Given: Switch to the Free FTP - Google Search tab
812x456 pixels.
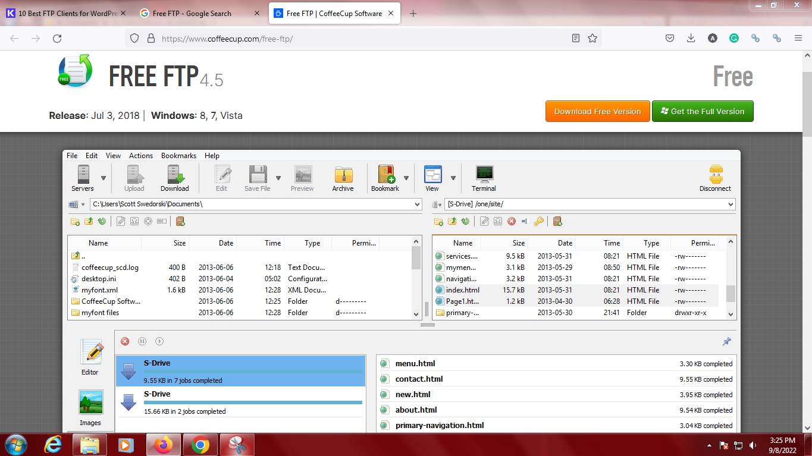Looking at the screenshot, I should click(x=200, y=13).
